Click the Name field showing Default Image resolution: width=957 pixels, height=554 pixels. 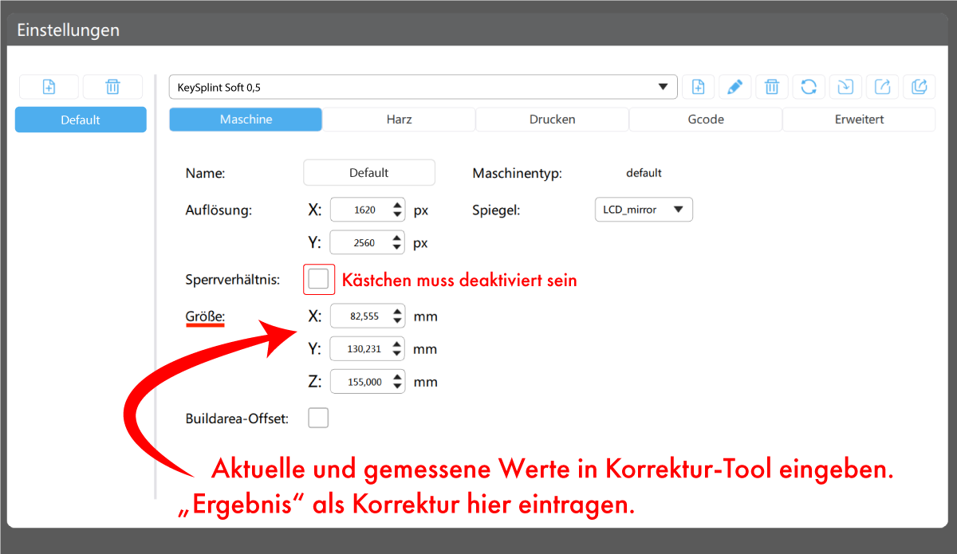coord(368,173)
